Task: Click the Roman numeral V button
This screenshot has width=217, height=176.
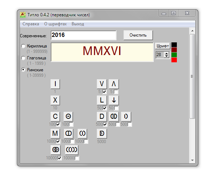Action: pos(102,84)
